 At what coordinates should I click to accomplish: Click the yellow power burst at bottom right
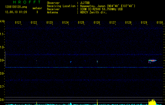click(x=152, y=102)
